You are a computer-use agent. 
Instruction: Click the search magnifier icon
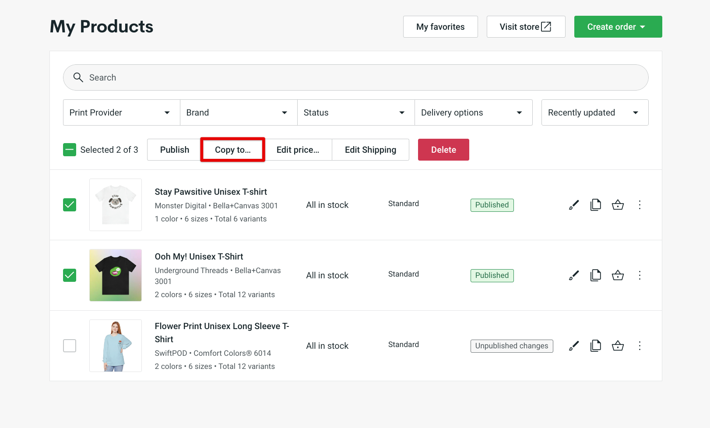[78, 77]
